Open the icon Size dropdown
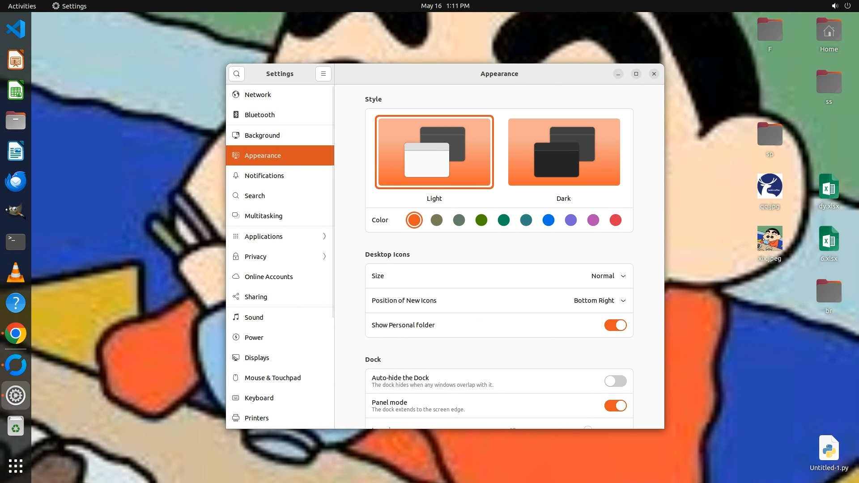This screenshot has height=483, width=859. coord(608,276)
